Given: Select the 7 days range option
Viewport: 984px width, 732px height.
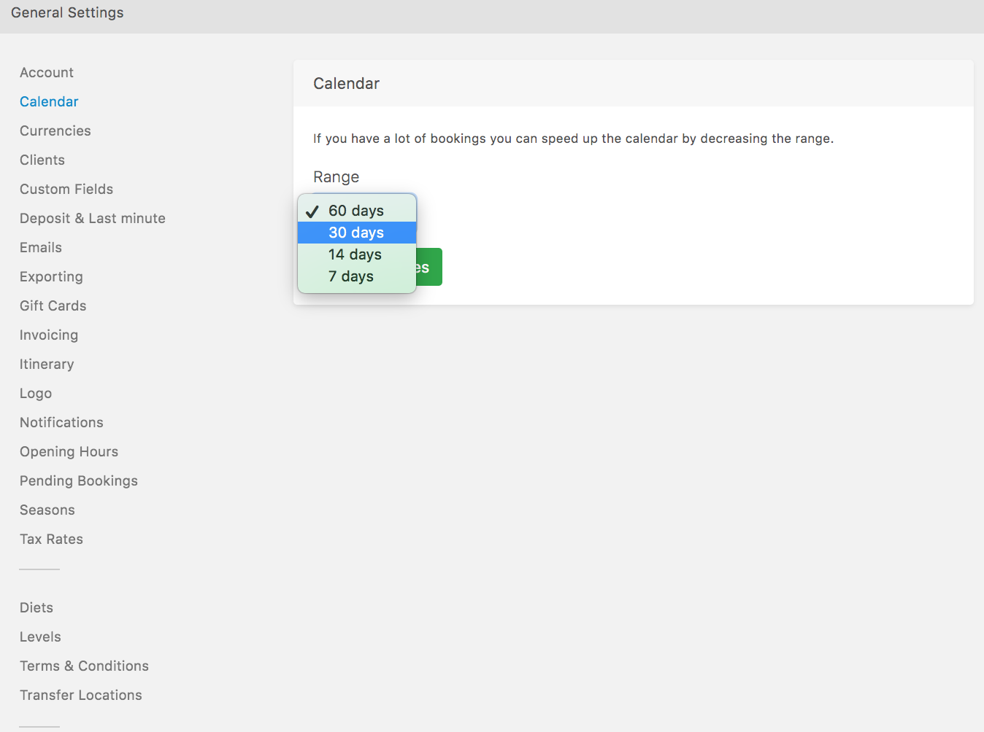Looking at the screenshot, I should (357, 276).
